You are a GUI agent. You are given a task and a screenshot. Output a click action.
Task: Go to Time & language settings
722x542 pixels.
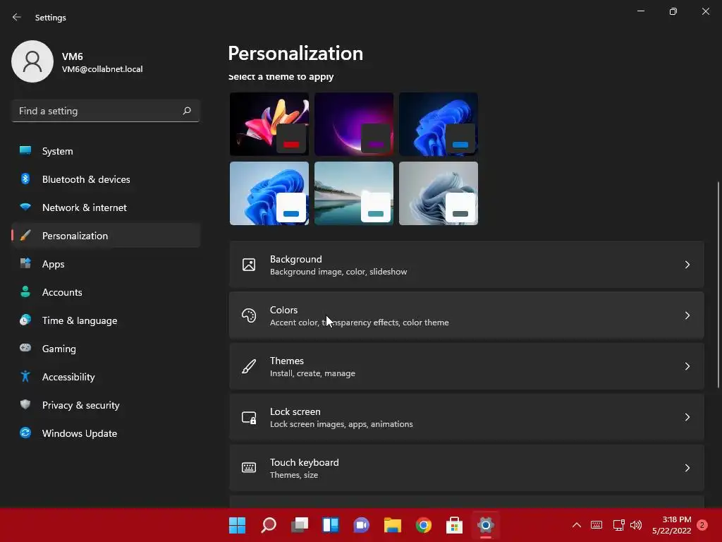(106, 320)
